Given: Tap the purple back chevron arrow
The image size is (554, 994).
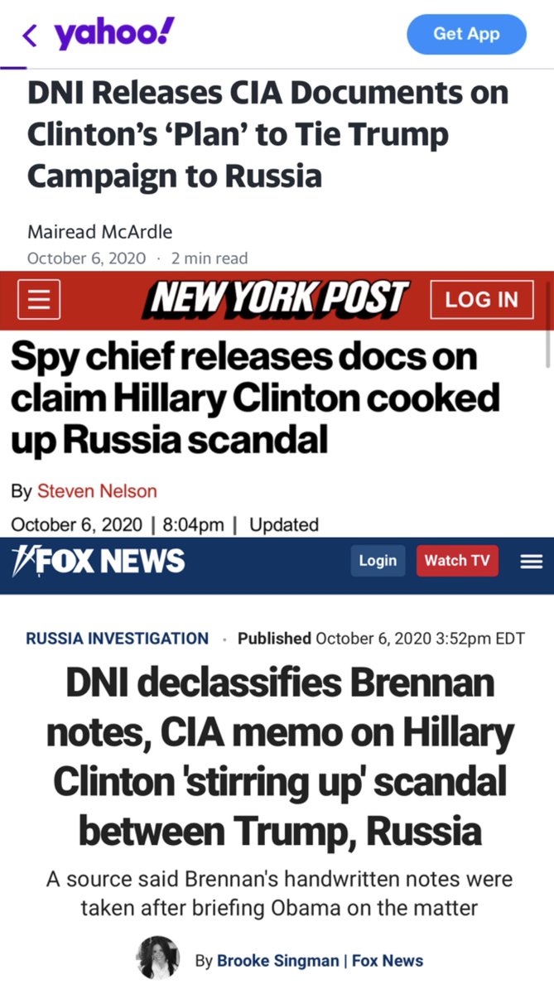Looking at the screenshot, I should pos(30,35).
